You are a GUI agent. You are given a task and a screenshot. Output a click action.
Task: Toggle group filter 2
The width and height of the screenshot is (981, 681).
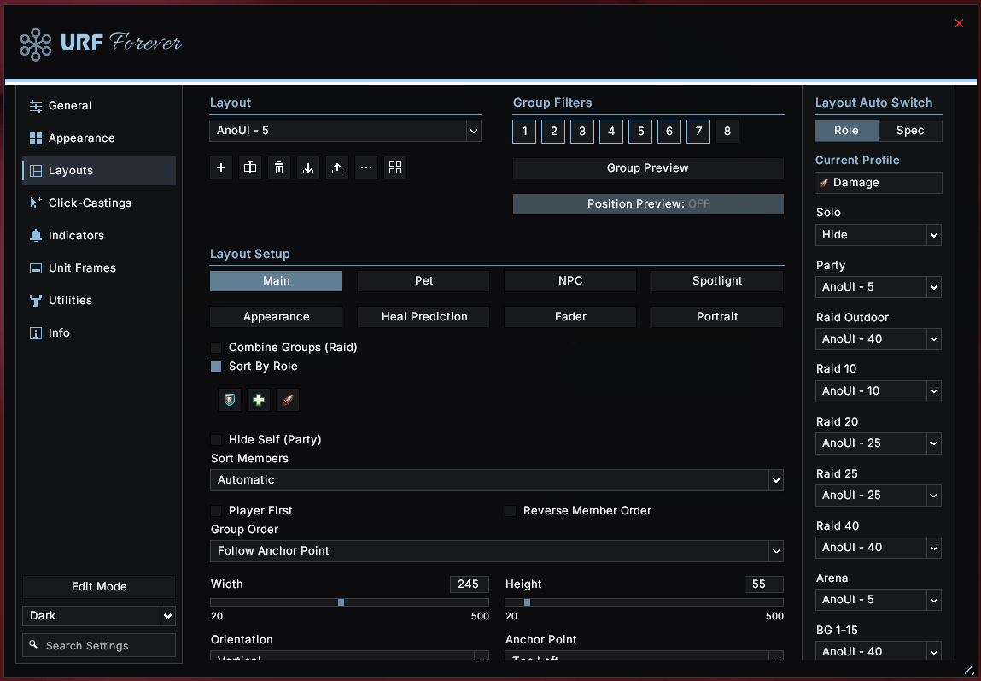pyautogui.click(x=553, y=132)
